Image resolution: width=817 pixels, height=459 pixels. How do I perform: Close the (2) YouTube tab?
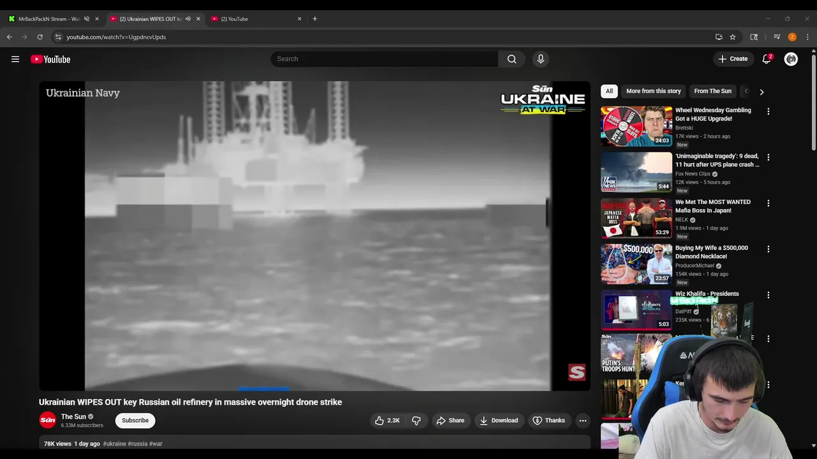[x=299, y=18]
